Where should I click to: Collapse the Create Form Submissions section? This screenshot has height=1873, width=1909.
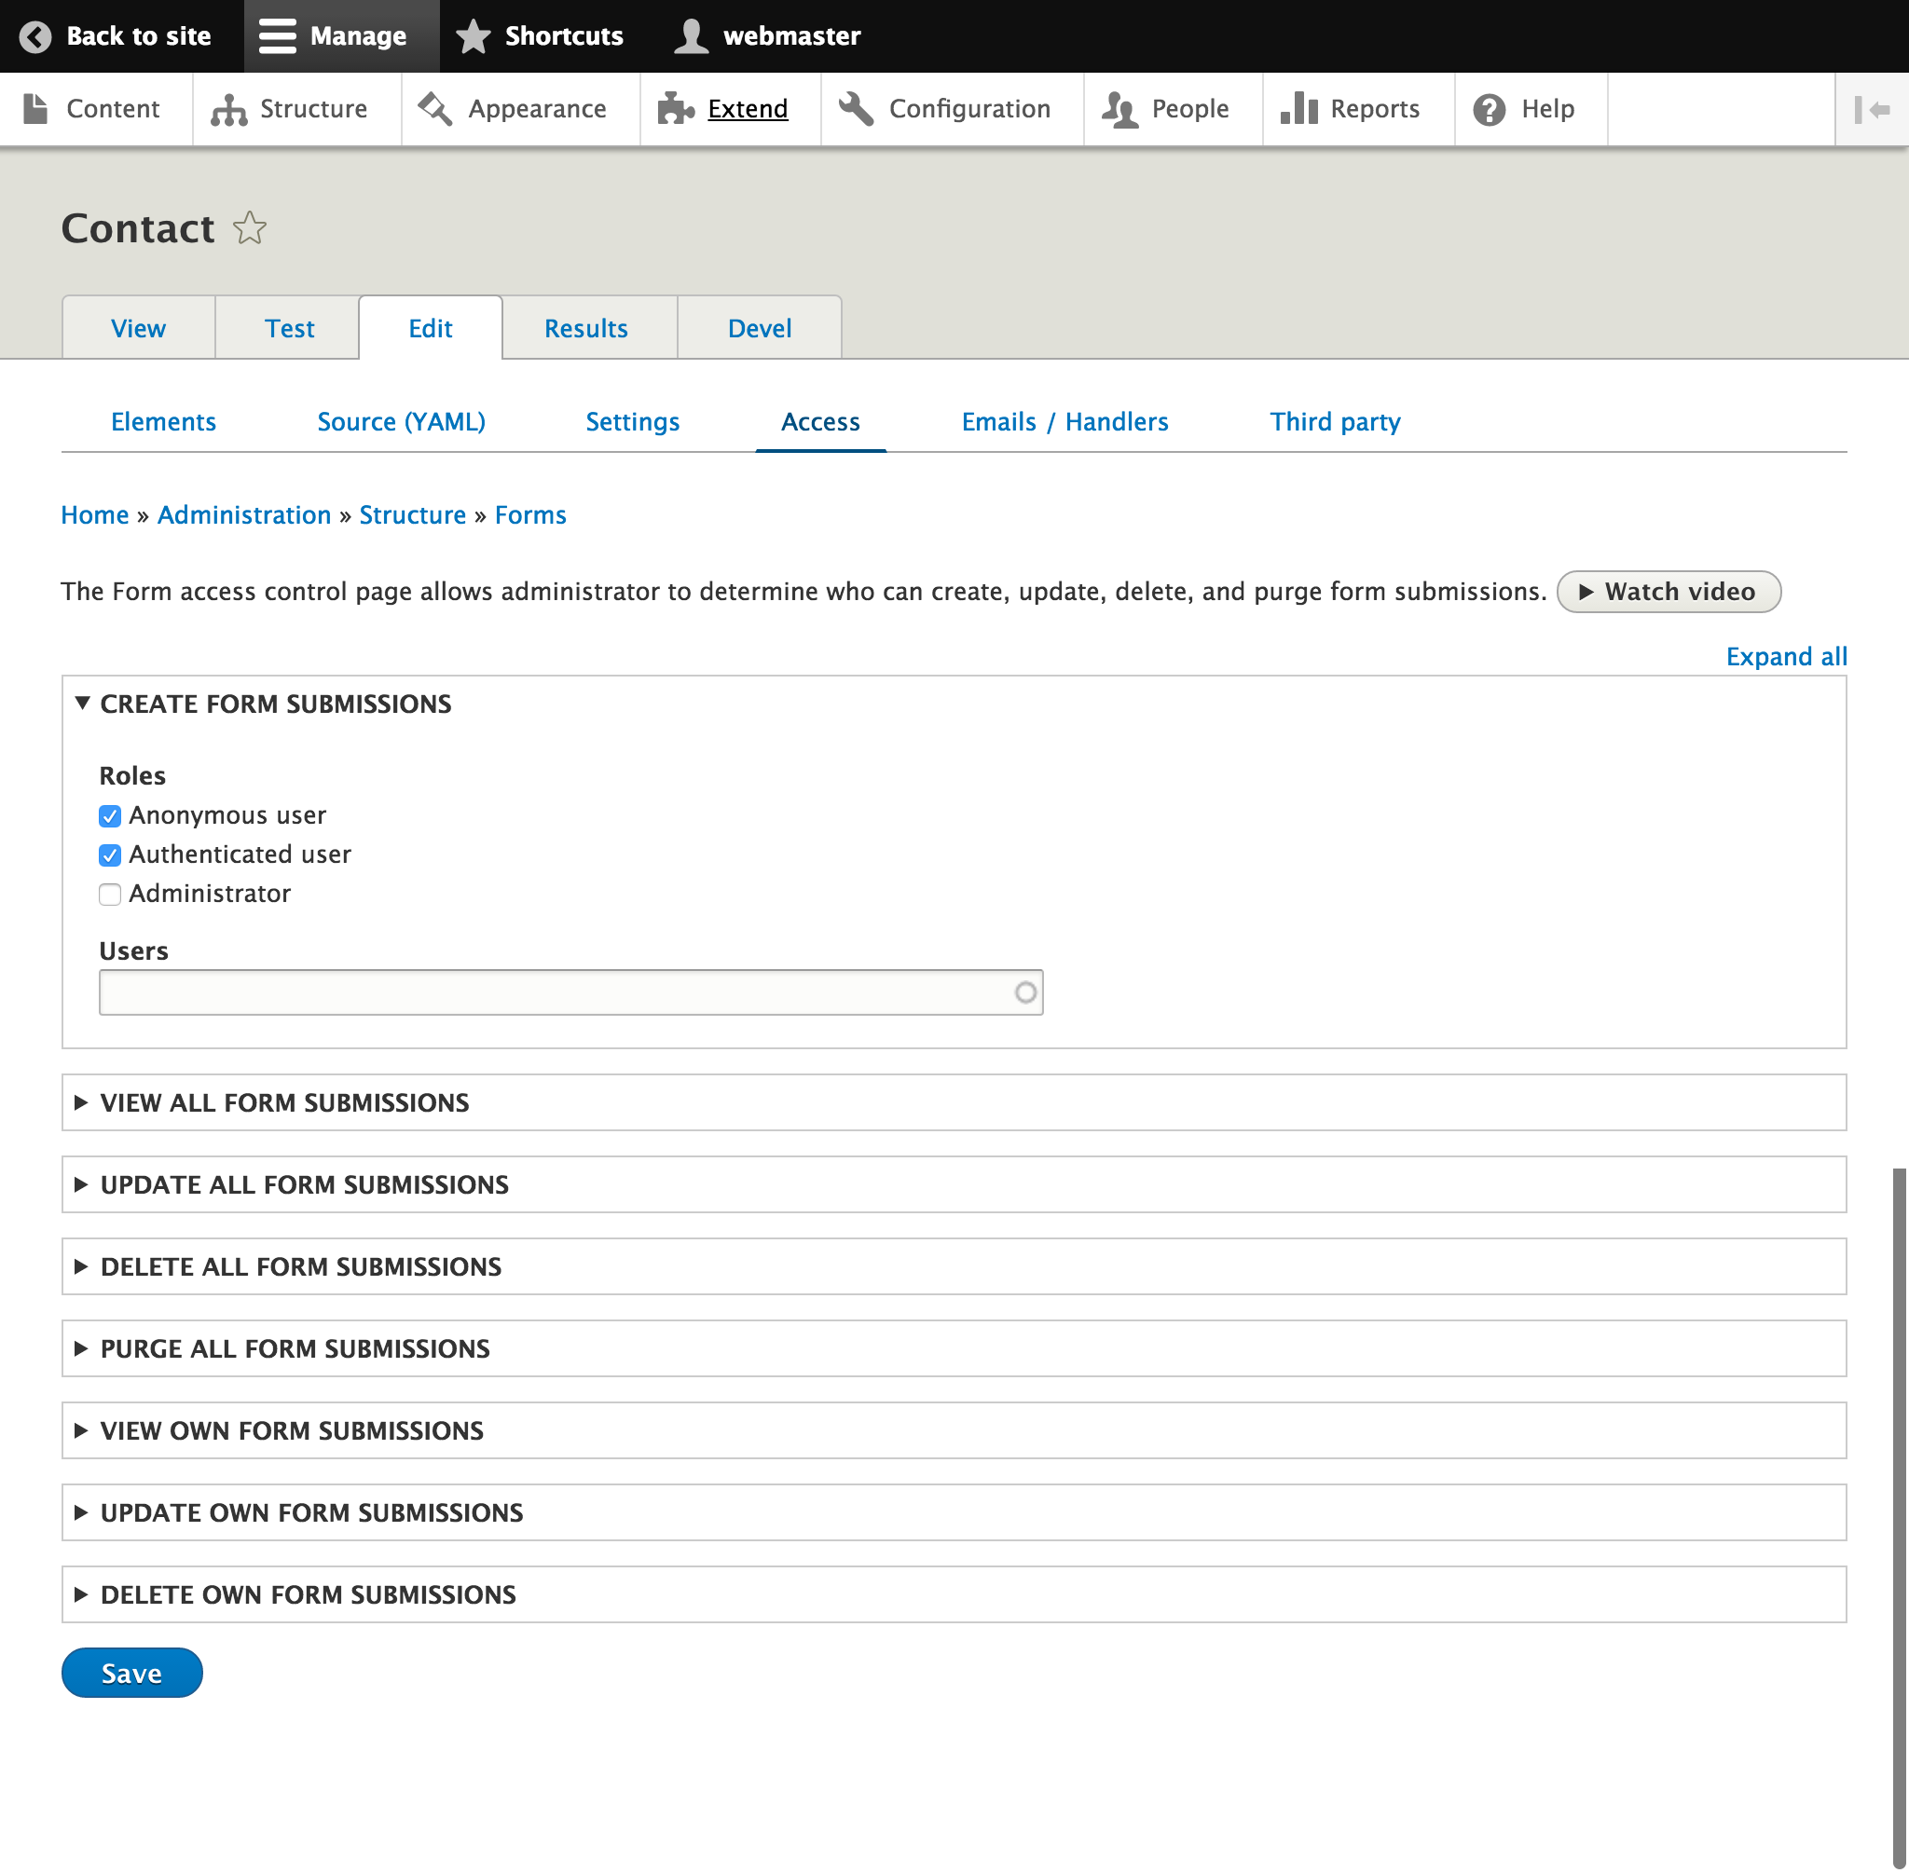coord(277,704)
